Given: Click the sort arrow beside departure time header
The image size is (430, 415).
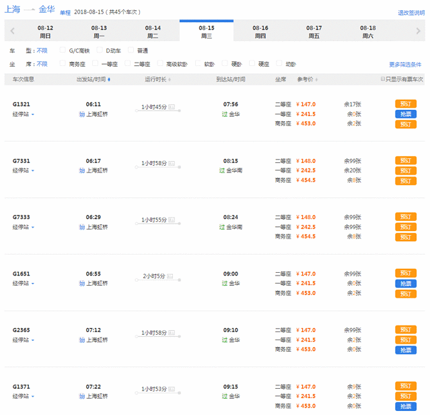Looking at the screenshot, I should pyautogui.click(x=108, y=79).
